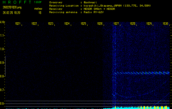The width and height of the screenshot is (172, 109).
Task: Click the meteor count 18
Action: point(40,13)
